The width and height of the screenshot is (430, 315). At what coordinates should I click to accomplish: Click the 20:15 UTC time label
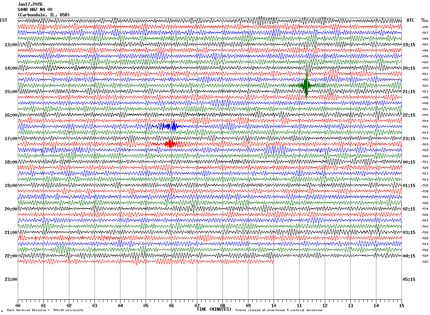[409, 68]
